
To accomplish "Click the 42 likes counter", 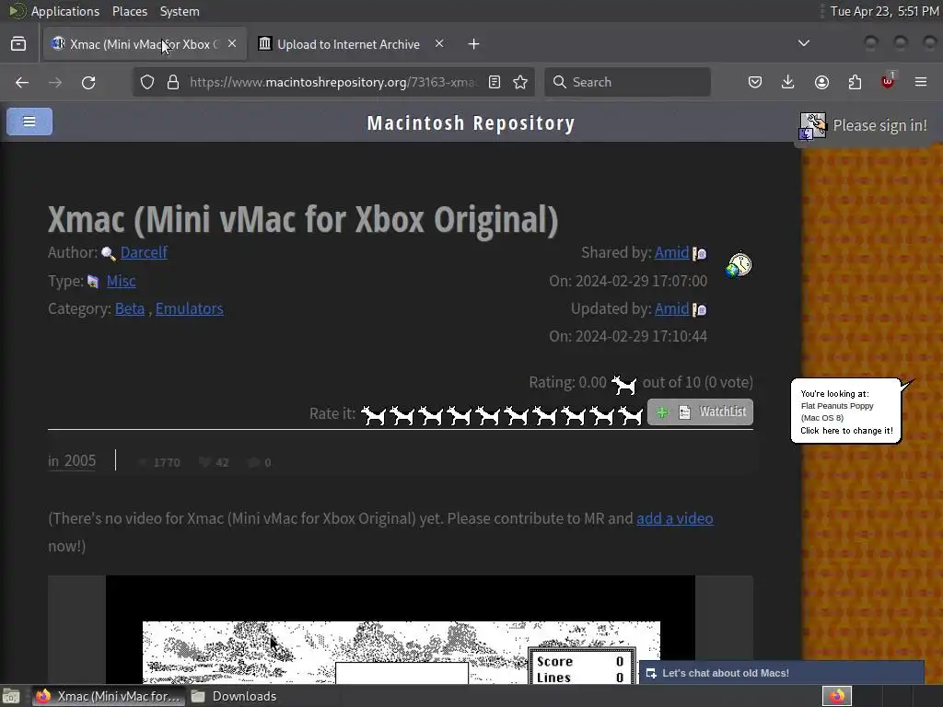I will [x=214, y=462].
